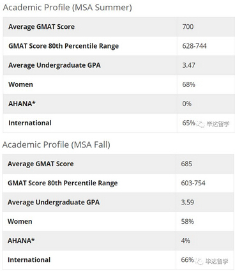Click the Summer International value 65%
Image resolution: width=235 pixels, height=271 pixels.
[188, 123]
